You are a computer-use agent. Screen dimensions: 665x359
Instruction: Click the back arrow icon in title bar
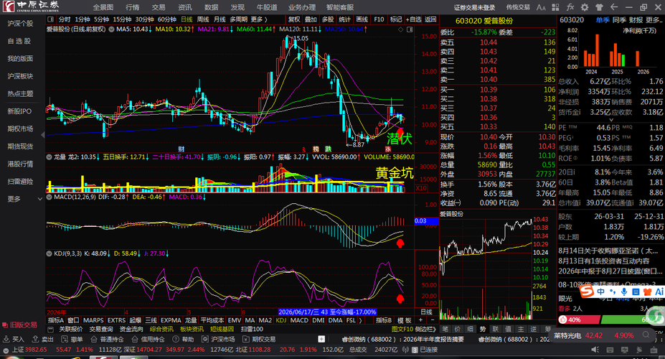point(613,7)
